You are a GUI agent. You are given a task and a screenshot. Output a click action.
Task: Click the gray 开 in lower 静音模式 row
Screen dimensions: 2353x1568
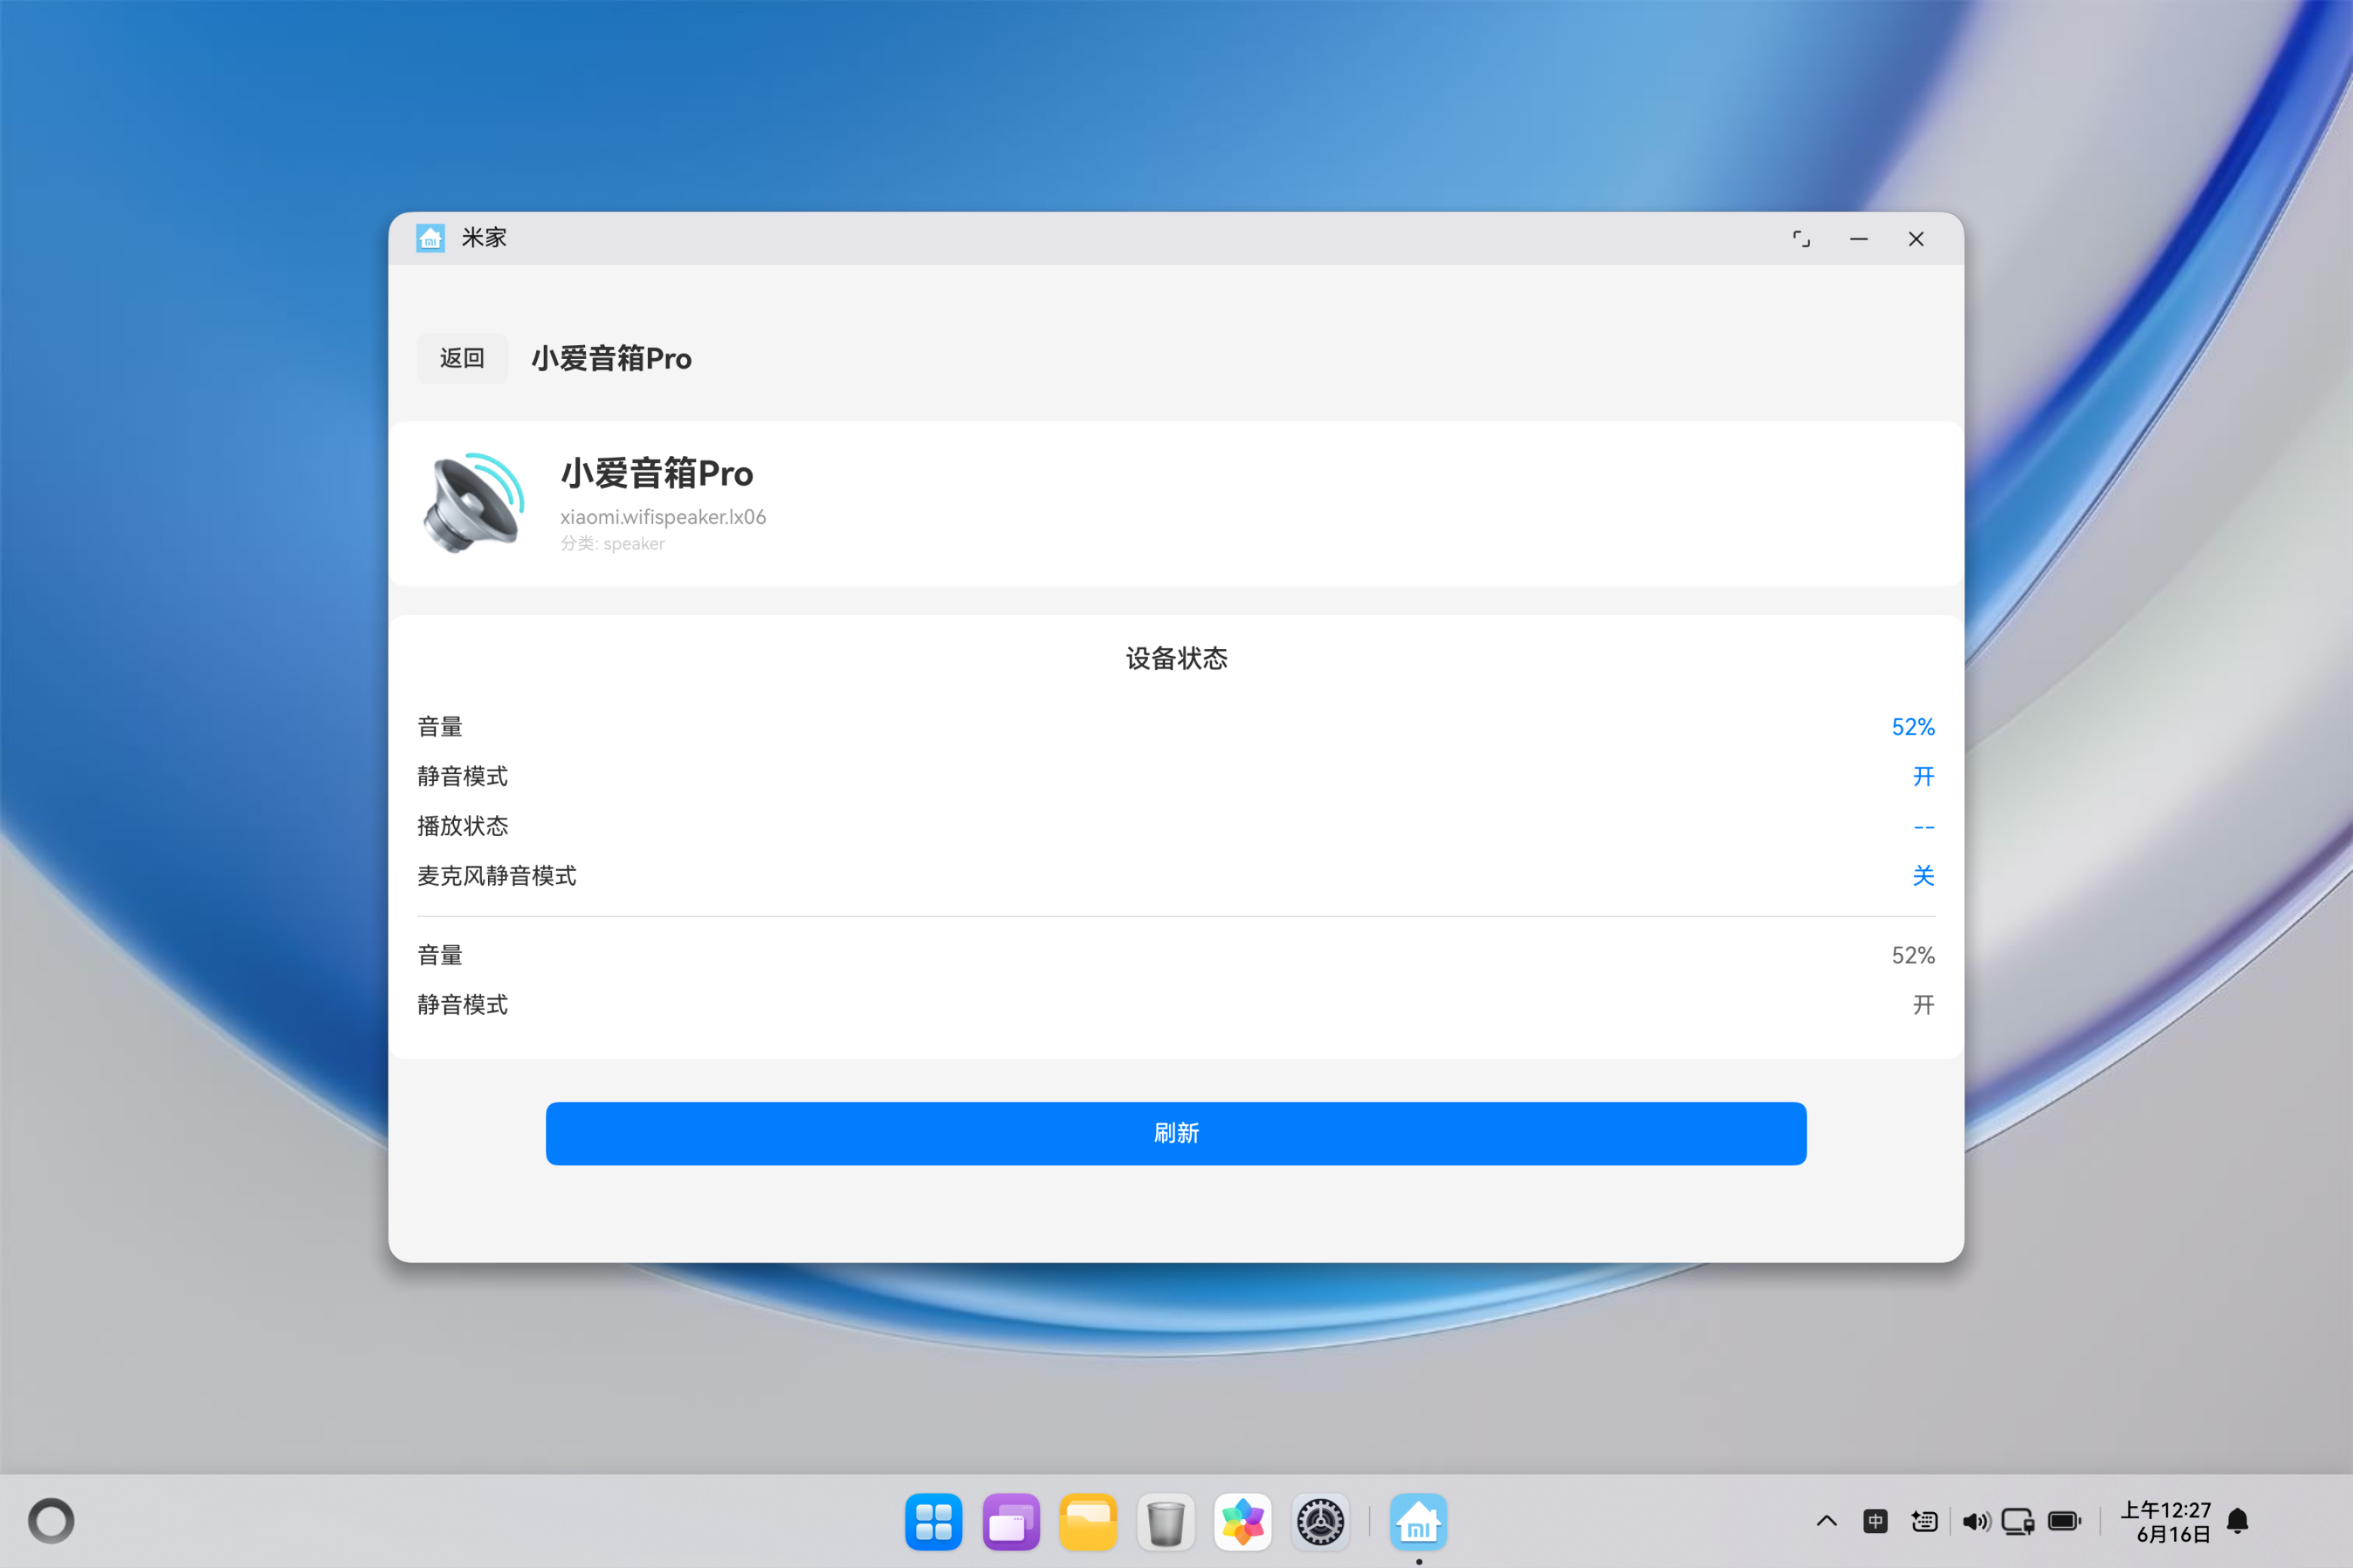coord(1924,1005)
